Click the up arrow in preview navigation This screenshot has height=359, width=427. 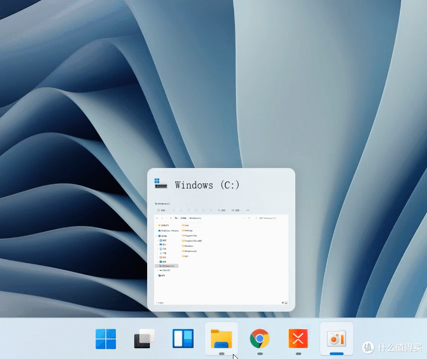click(171, 218)
